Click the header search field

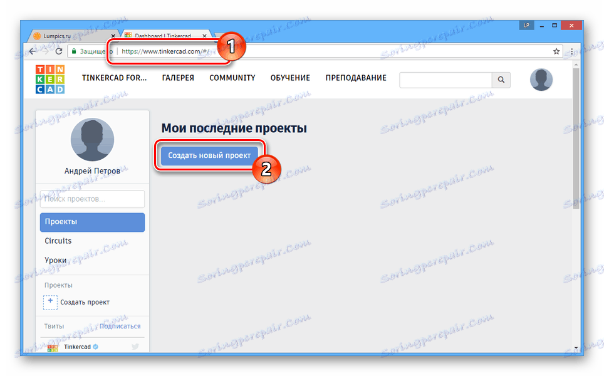point(445,80)
